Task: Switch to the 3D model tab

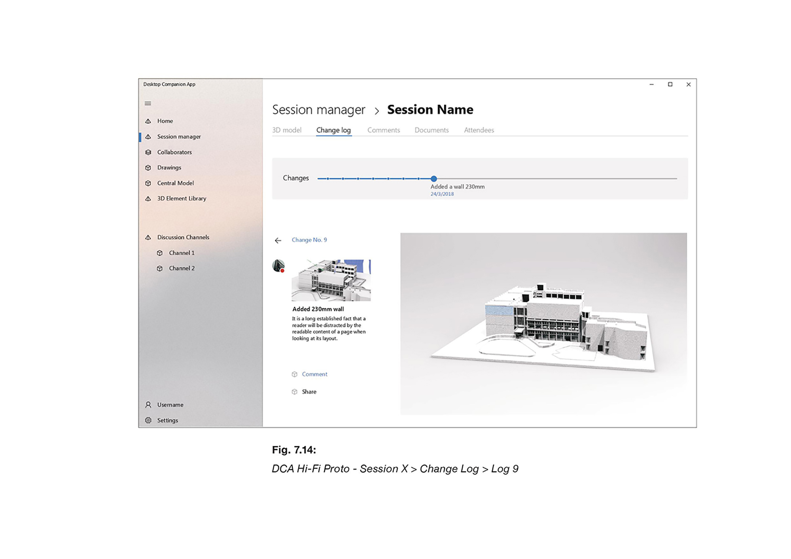Action: click(x=287, y=130)
